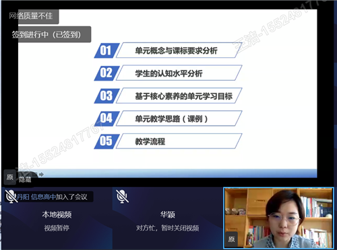Select the presenter's webcam video thumbnail
337x250 pixels.
(278, 218)
